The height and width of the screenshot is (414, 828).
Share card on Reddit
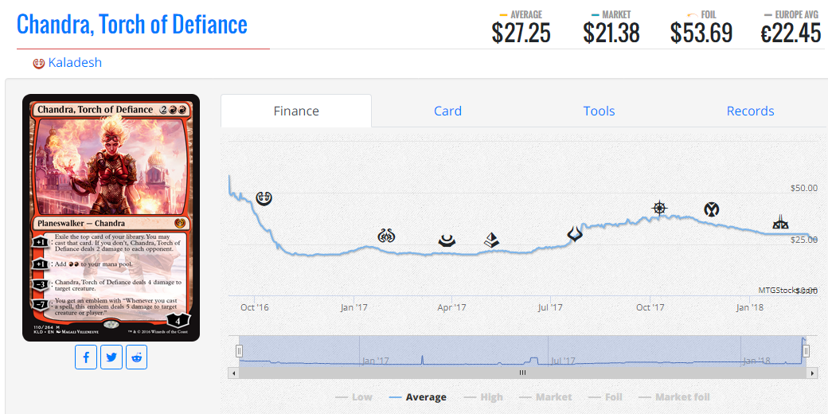137,357
